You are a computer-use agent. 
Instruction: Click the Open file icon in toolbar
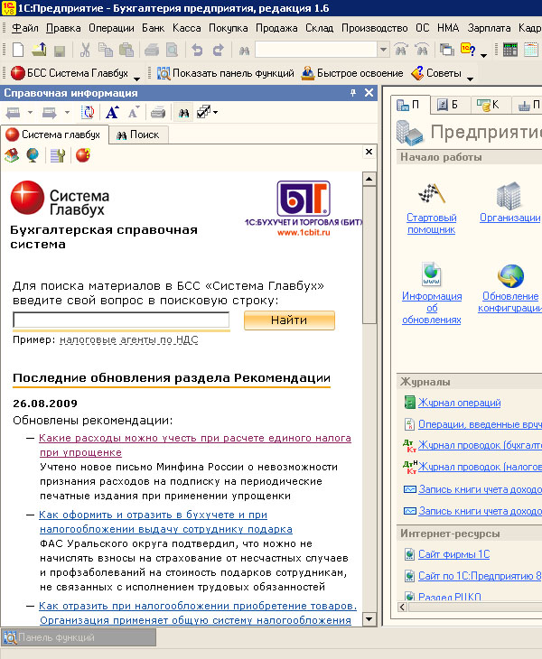point(39,50)
